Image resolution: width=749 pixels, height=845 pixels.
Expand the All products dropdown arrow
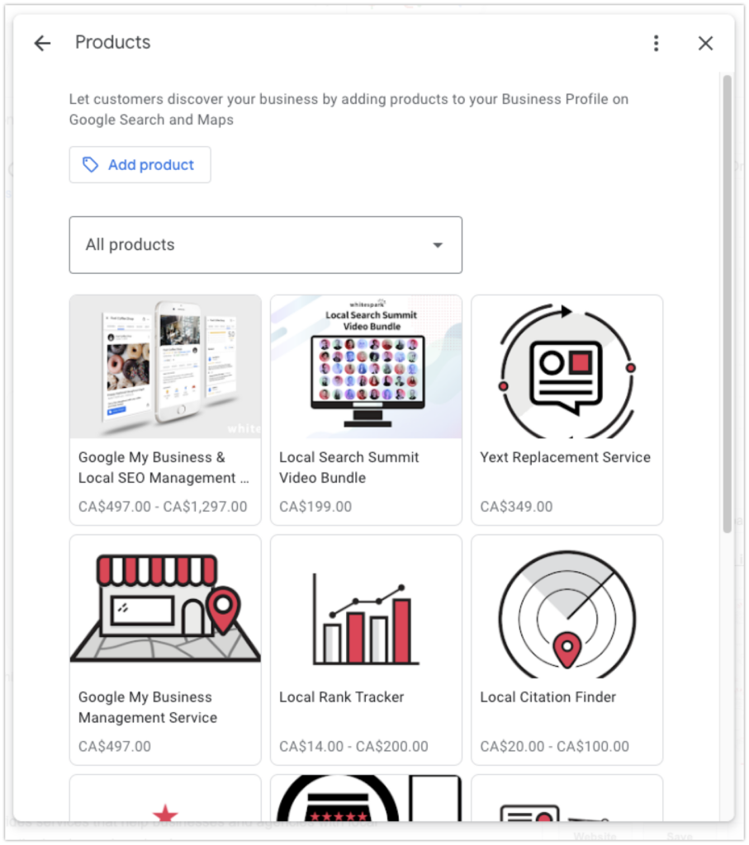click(x=438, y=245)
